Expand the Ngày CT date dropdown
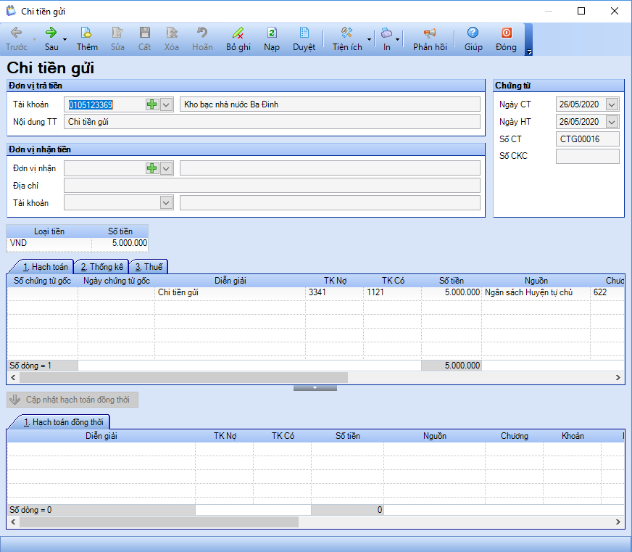 pos(612,104)
